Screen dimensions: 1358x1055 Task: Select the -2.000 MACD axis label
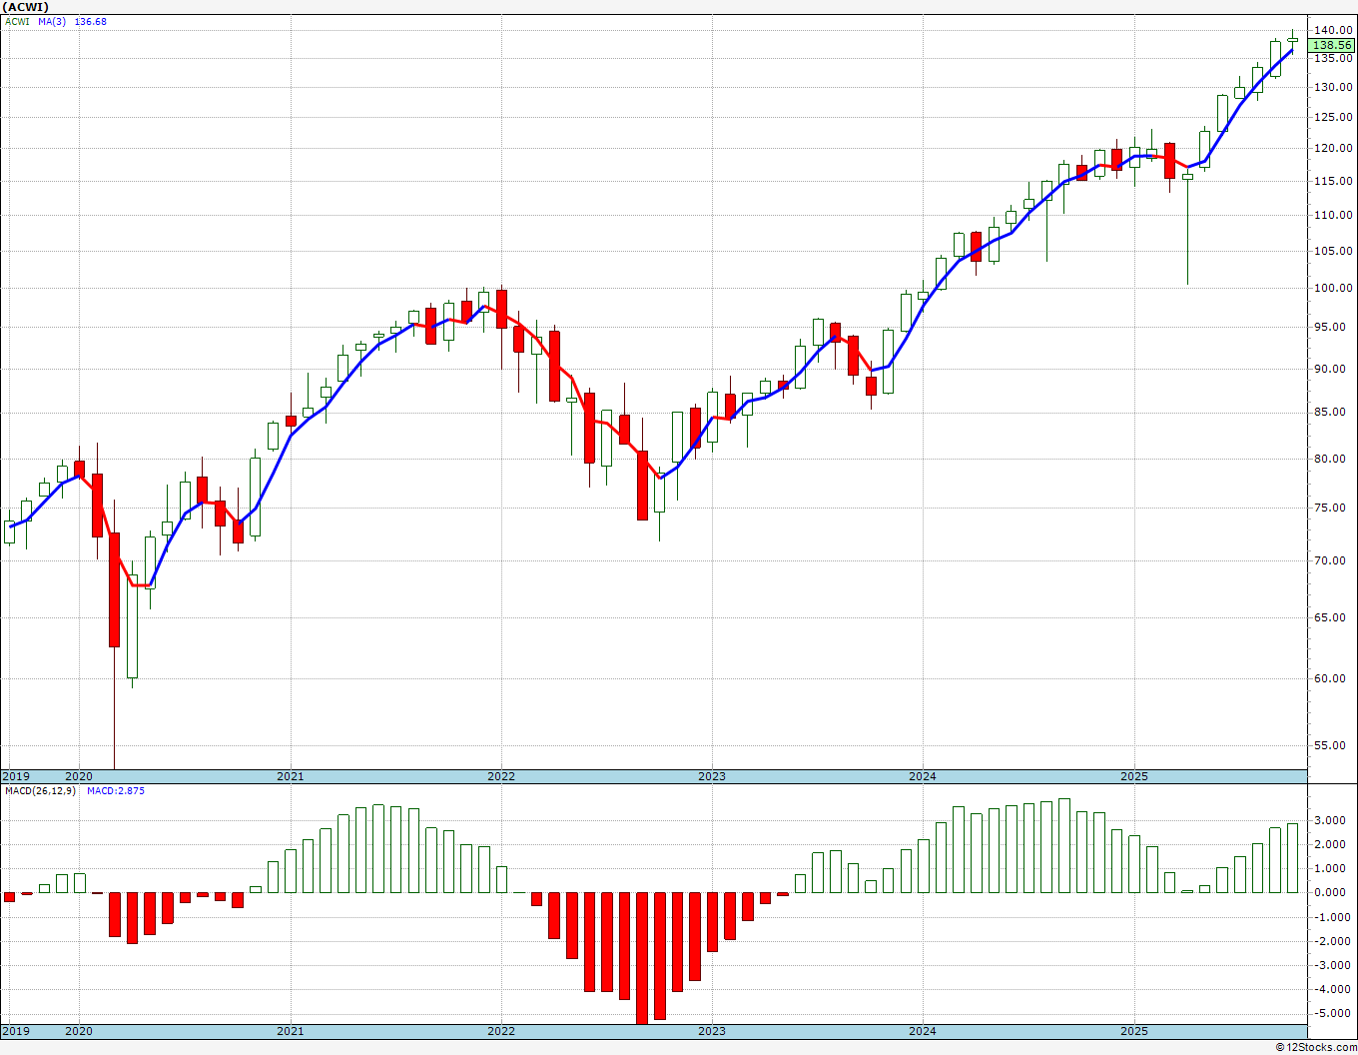(1334, 941)
